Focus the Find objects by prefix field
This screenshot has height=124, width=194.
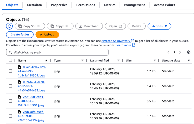click(x=57, y=52)
